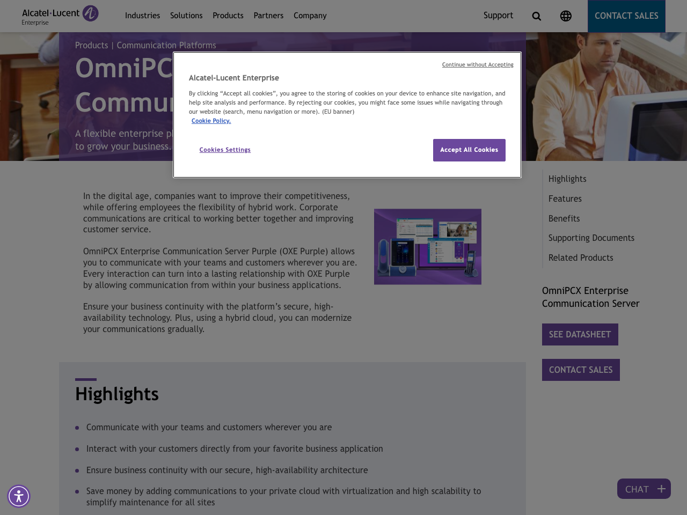Image resolution: width=687 pixels, height=515 pixels.
Task: Open Communication Platforms breadcrumb
Action: click(x=166, y=44)
